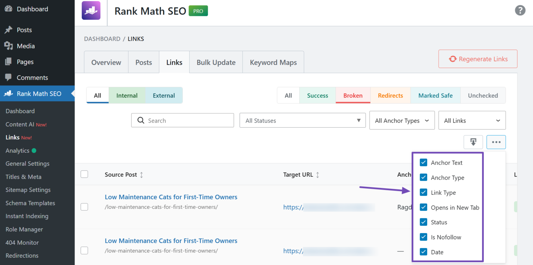Select all rows with header checkbox
Screen dimensions: 533x265
click(x=85, y=174)
